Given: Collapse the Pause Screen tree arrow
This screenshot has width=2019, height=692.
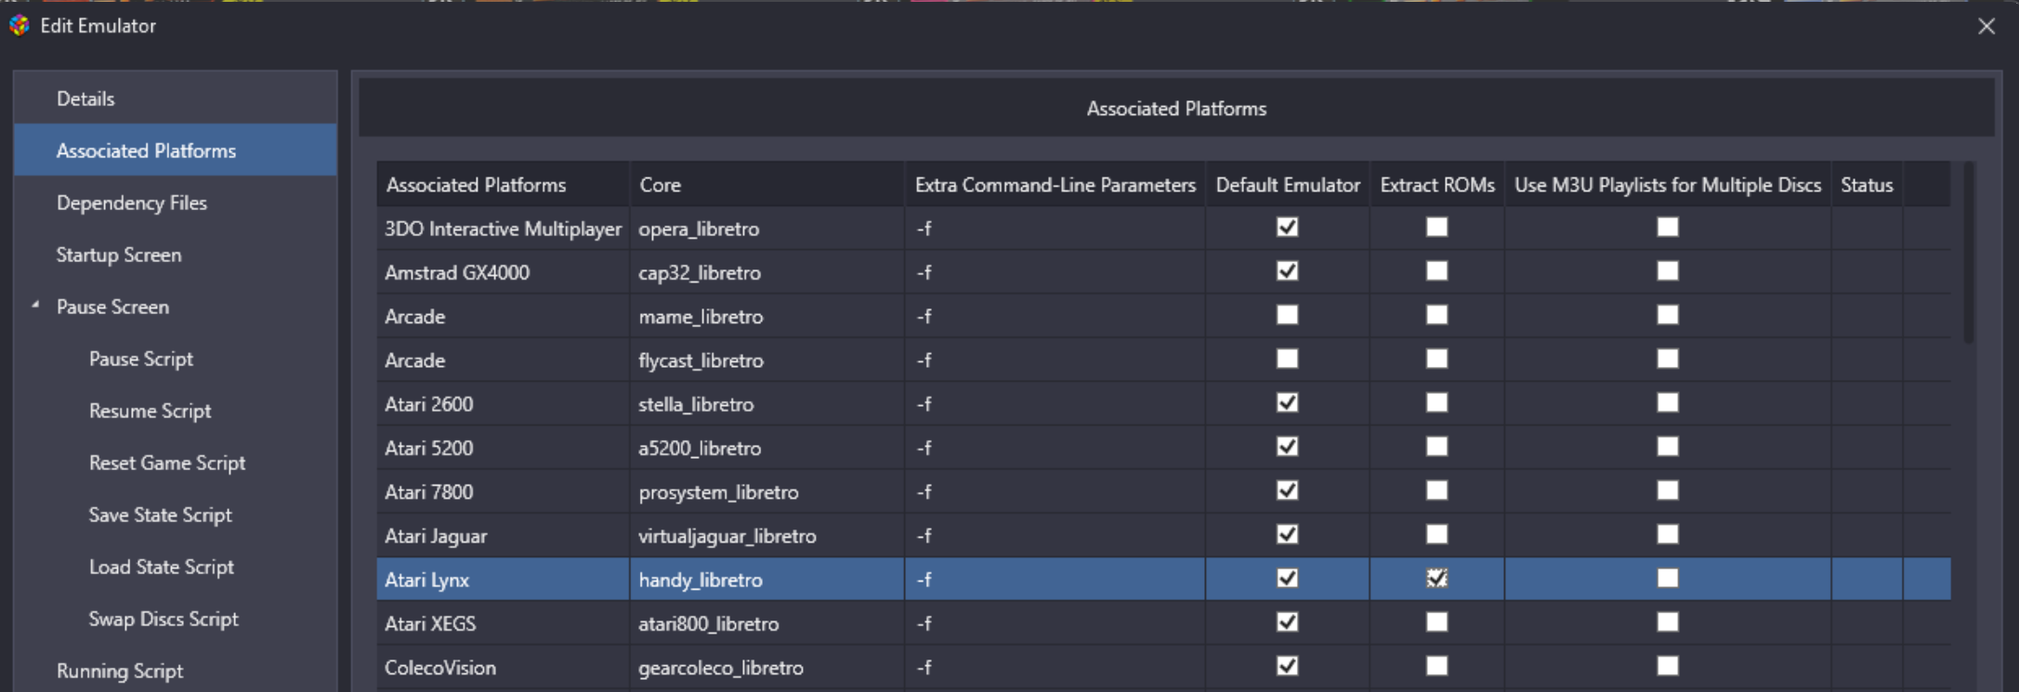Looking at the screenshot, I should (35, 305).
